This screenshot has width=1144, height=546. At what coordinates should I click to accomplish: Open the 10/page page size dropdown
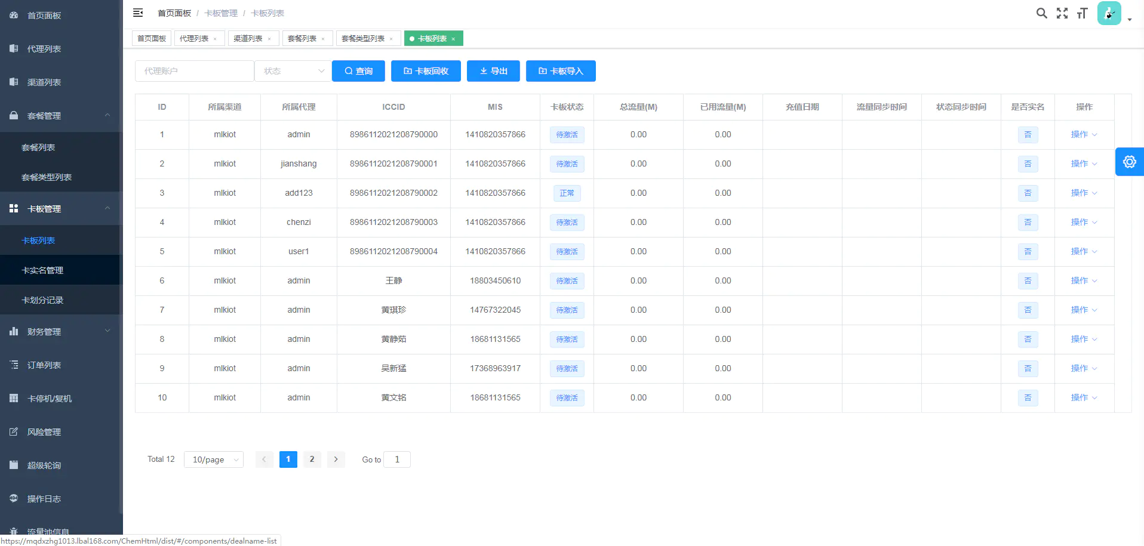tap(214, 459)
